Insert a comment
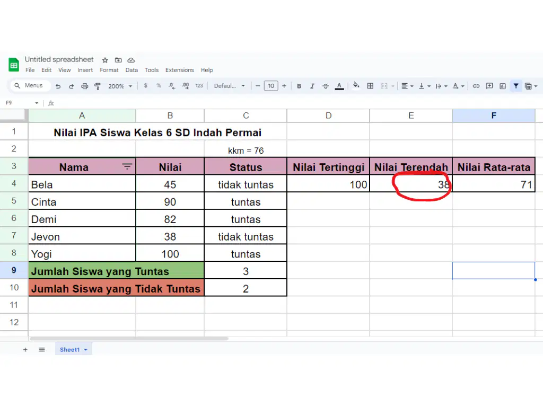543x407 pixels. [x=489, y=86]
